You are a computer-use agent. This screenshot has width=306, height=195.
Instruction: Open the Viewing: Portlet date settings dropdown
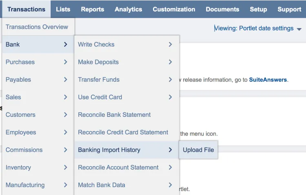pyautogui.click(x=257, y=28)
